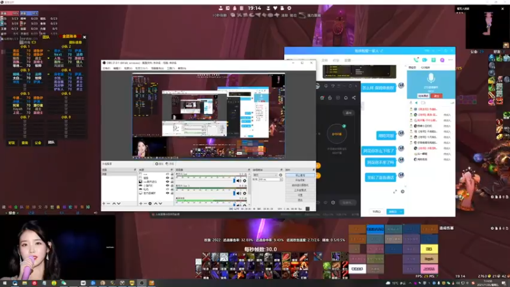Viewport: 510px width, 287px height.
Task: Start video call in chat window header
Action: coord(425,60)
